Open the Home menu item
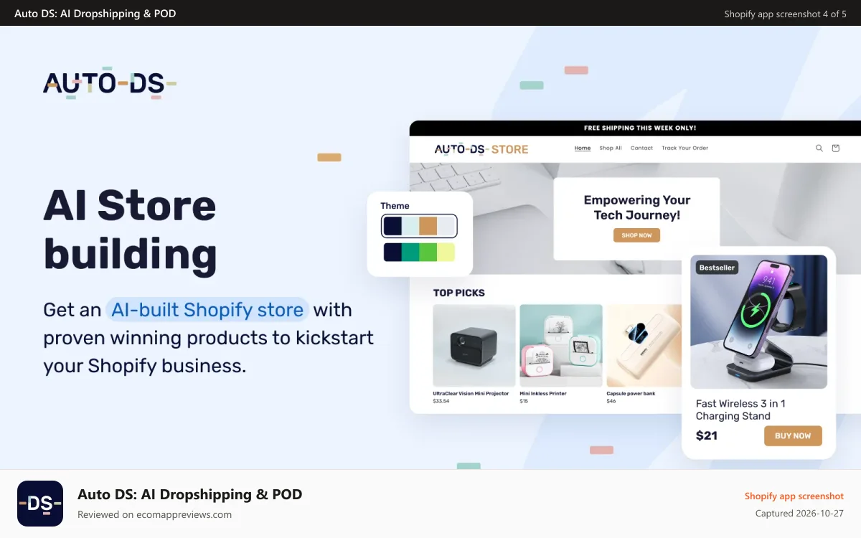 (x=583, y=148)
